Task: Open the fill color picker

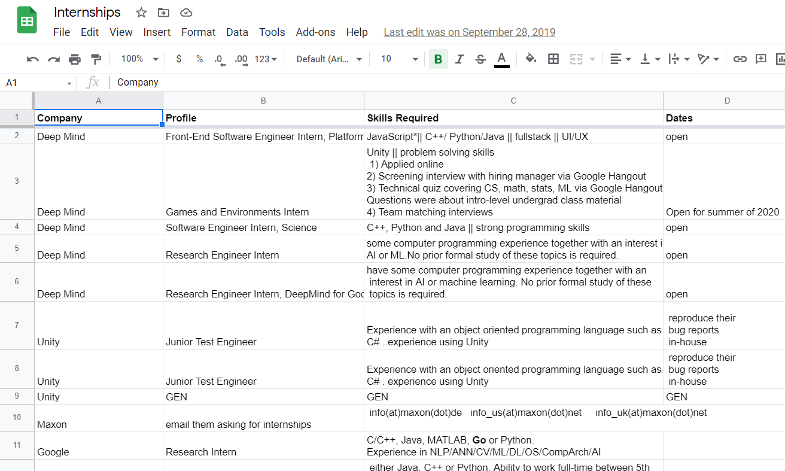Action: click(530, 59)
